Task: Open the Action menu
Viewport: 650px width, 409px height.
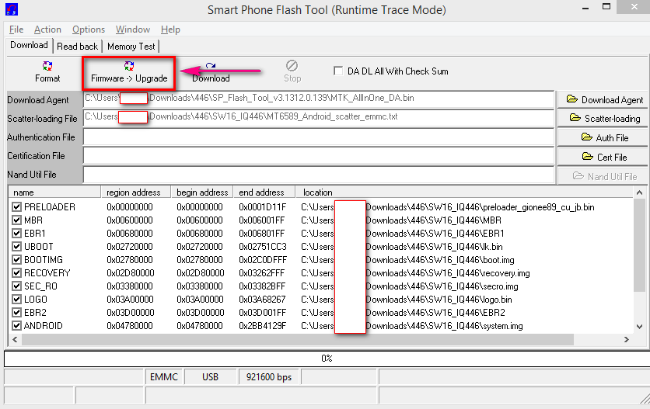Action: (47, 29)
